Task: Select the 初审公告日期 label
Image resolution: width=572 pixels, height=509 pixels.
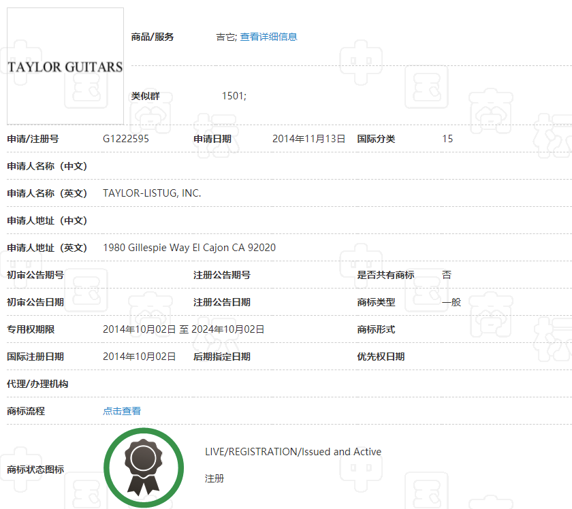Action: pyautogui.click(x=35, y=302)
